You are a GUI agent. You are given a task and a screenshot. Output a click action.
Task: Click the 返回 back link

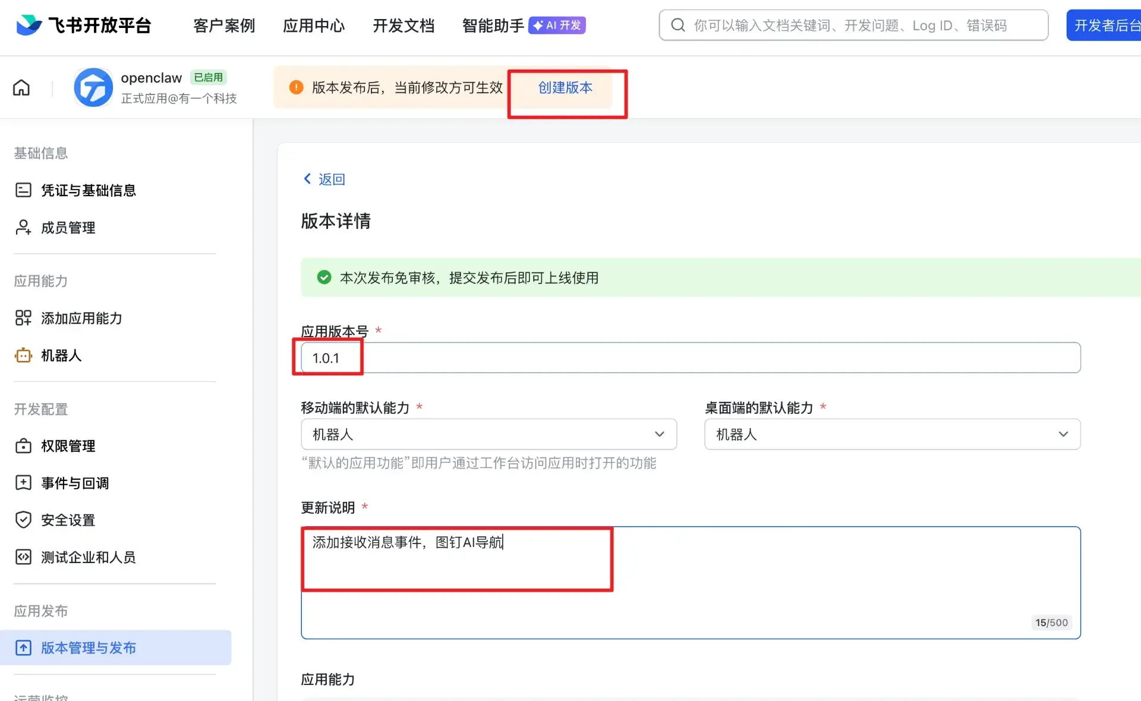pyautogui.click(x=324, y=179)
